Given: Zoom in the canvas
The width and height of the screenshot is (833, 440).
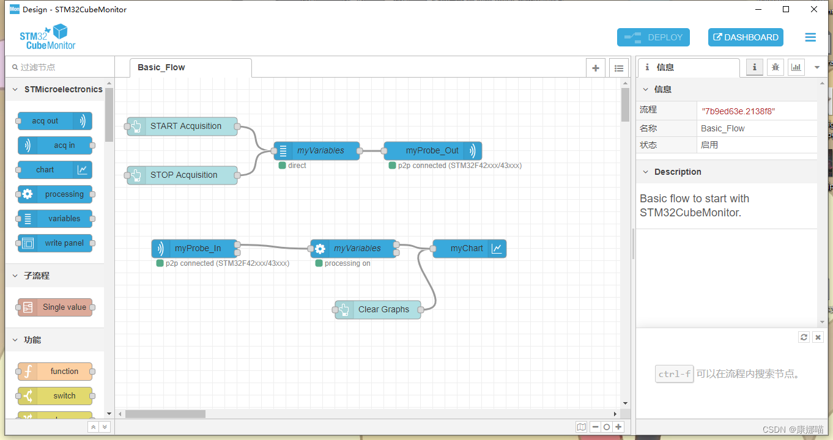Looking at the screenshot, I should pyautogui.click(x=618, y=427).
